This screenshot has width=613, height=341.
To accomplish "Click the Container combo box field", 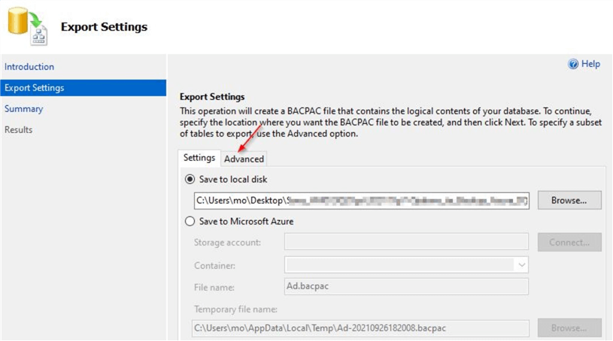I will pos(399,265).
